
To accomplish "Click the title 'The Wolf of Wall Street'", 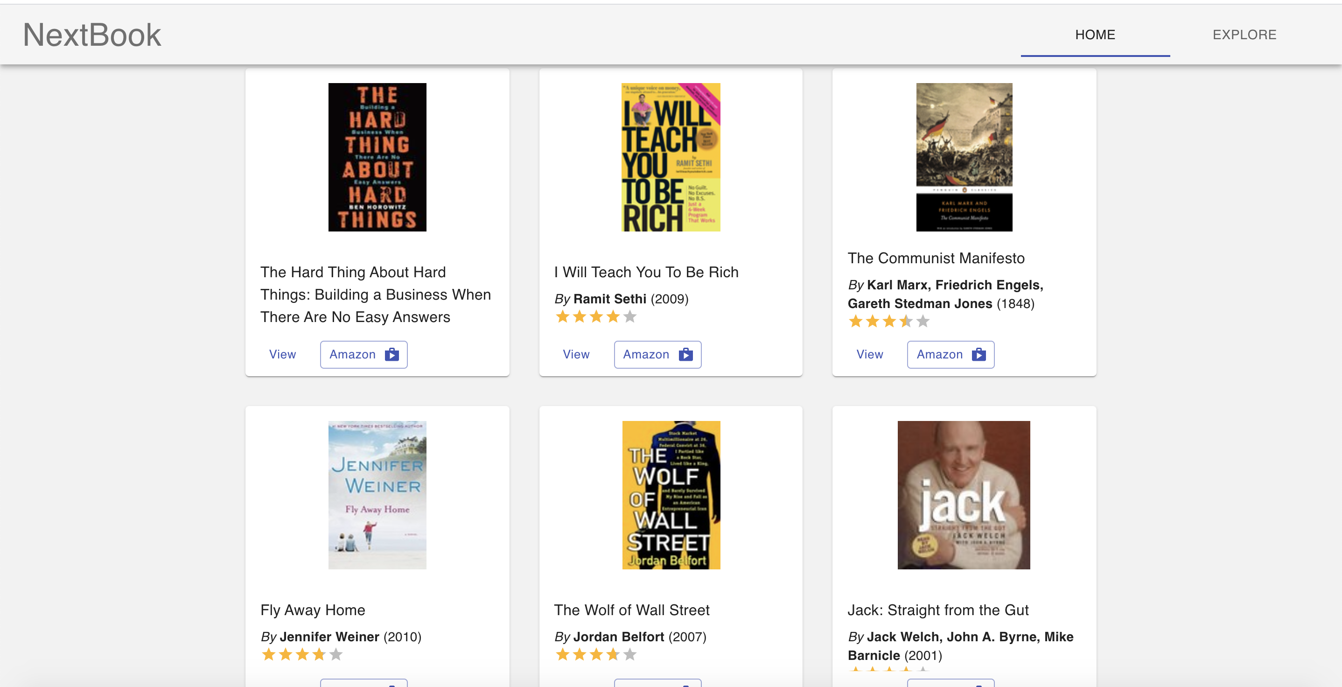I will click(631, 610).
